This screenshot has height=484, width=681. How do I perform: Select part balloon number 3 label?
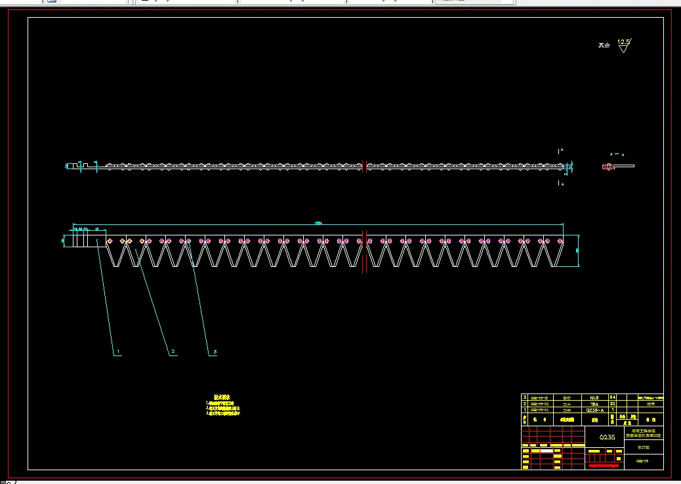pos(215,352)
